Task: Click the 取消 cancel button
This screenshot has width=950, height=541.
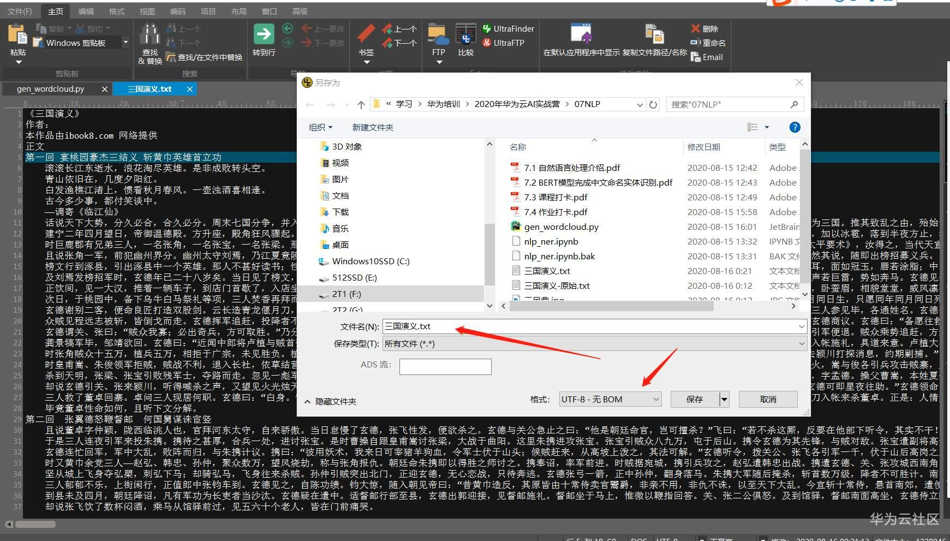Action: coord(768,399)
